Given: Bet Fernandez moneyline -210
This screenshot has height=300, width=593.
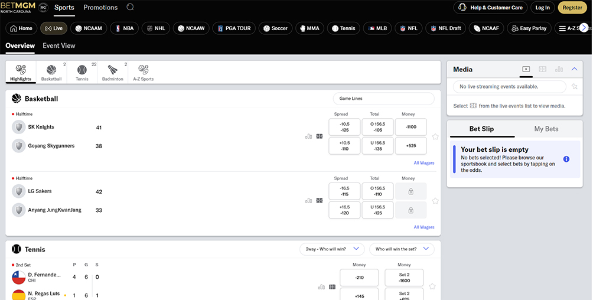Looking at the screenshot, I should click(x=359, y=278).
